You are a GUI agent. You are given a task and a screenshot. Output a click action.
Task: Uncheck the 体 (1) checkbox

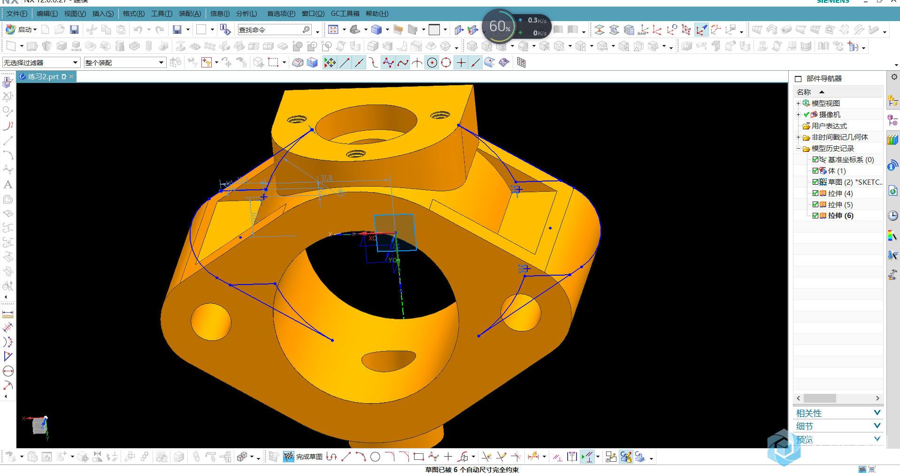click(x=815, y=171)
